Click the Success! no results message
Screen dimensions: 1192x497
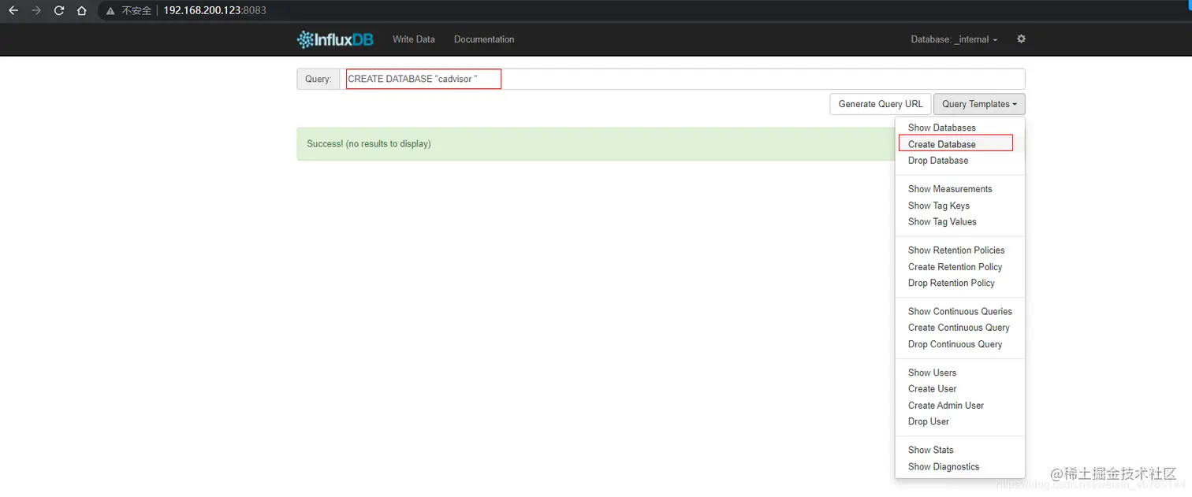[369, 144]
